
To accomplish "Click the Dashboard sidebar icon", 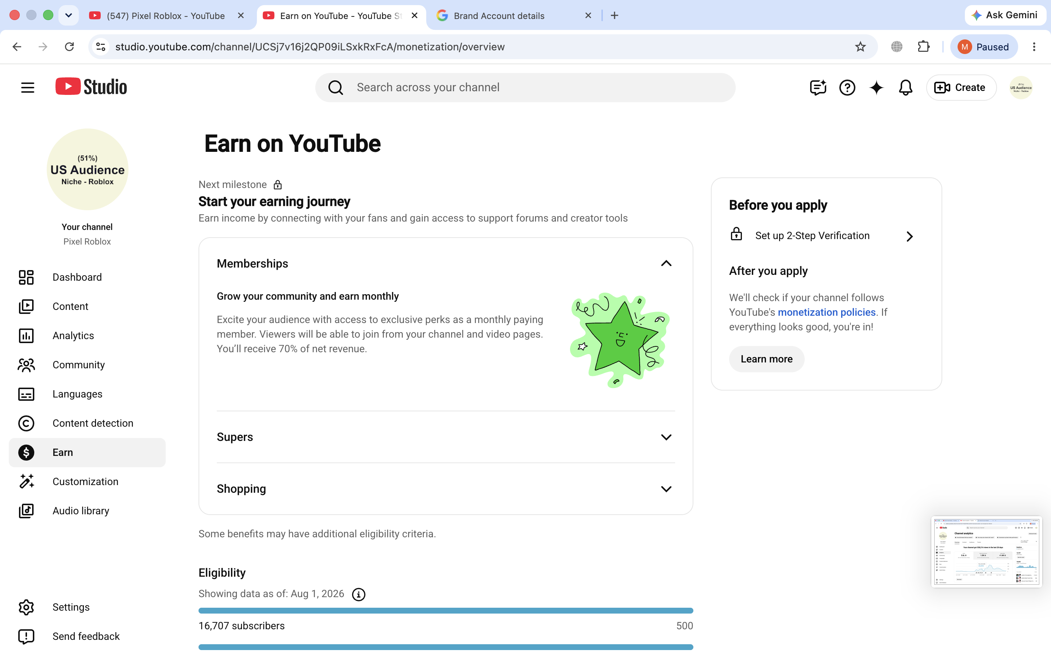I will (x=26, y=277).
